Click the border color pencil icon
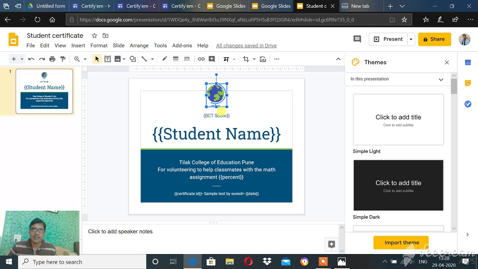 pyautogui.click(x=165, y=59)
